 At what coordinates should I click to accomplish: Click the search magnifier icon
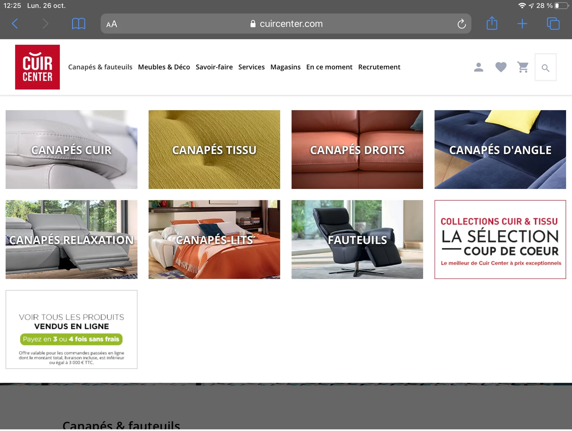click(546, 68)
